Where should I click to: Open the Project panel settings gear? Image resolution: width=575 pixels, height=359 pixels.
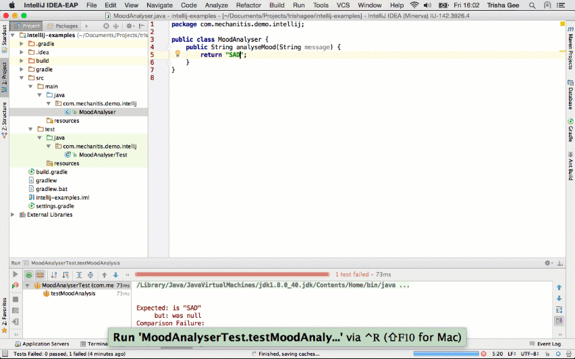coord(129,26)
